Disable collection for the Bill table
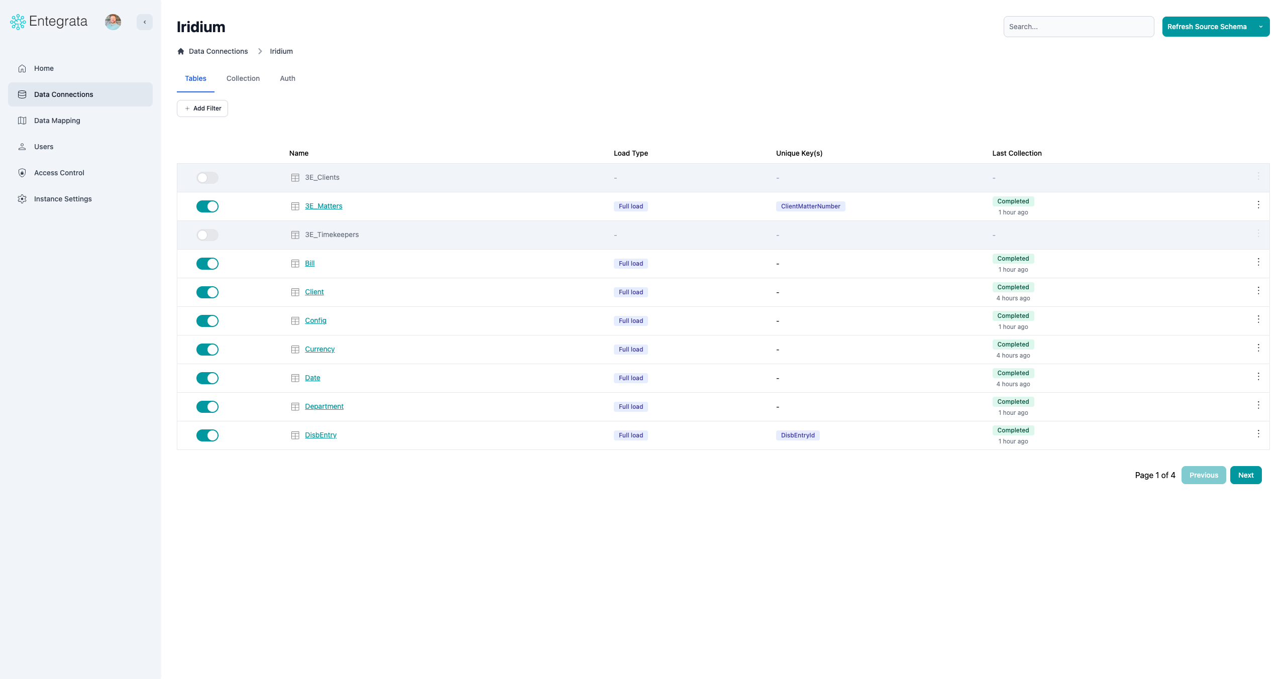Image resolution: width=1286 pixels, height=679 pixels. [x=207, y=264]
